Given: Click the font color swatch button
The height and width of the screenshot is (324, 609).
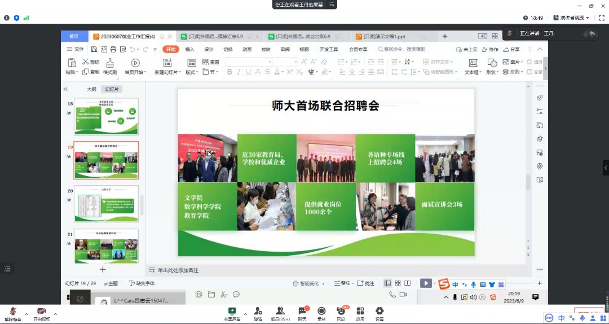Looking at the screenshot, I should click(x=277, y=72).
